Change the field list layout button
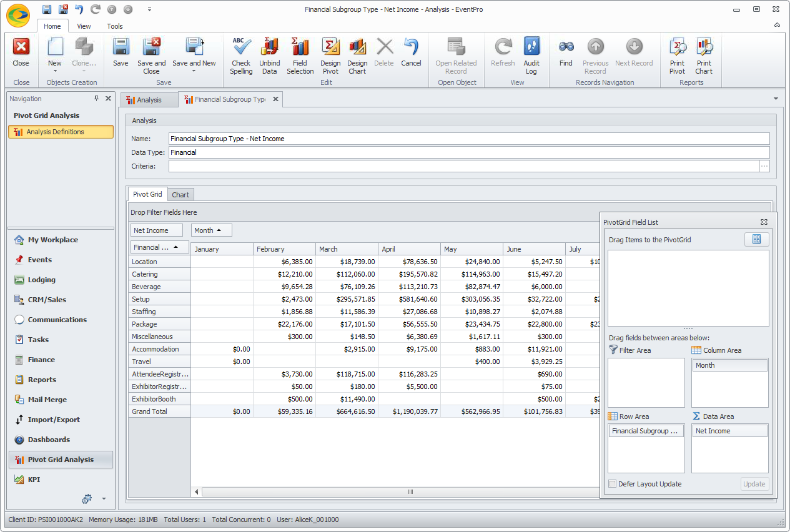790x532 pixels. point(757,240)
